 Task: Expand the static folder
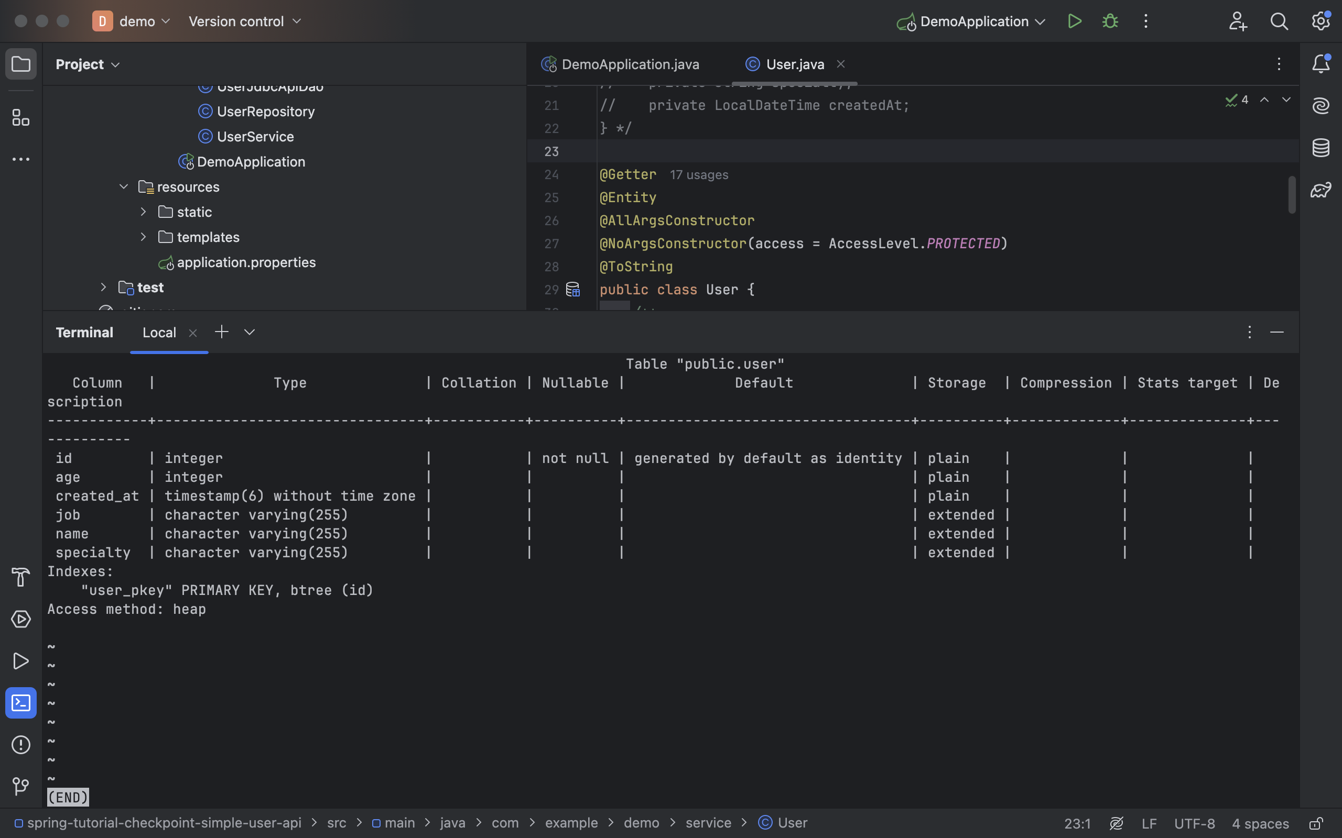143,212
